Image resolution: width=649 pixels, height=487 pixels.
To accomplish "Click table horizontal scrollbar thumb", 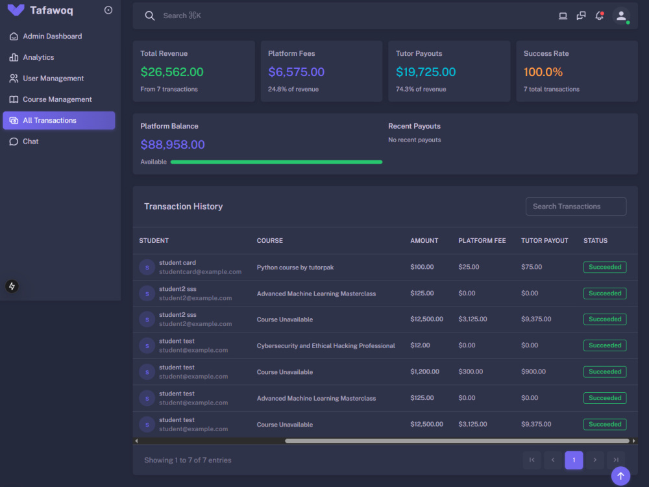I will (x=457, y=441).
